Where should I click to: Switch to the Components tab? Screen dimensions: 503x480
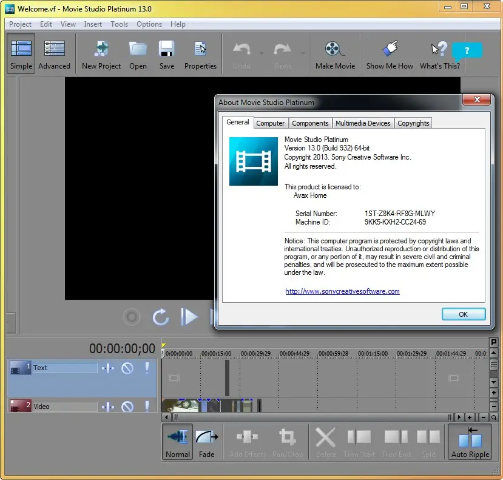(x=310, y=123)
